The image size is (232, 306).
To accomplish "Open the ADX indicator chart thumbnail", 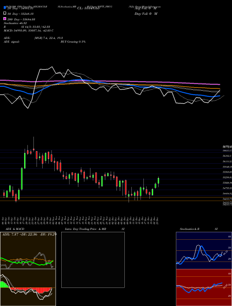I will pyautogui.click(x=28, y=250).
